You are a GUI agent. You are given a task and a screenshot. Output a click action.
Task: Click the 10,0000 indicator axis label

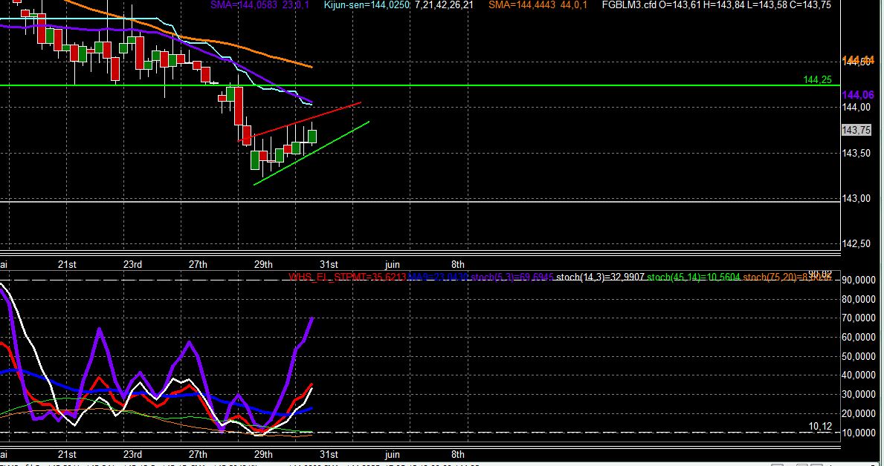click(859, 433)
